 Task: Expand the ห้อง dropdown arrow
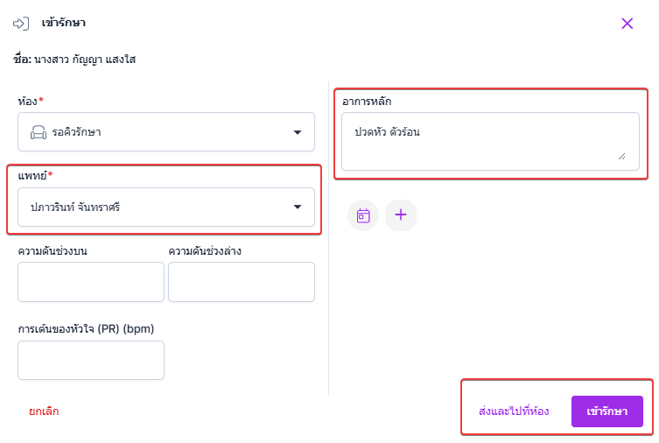pyautogui.click(x=297, y=133)
